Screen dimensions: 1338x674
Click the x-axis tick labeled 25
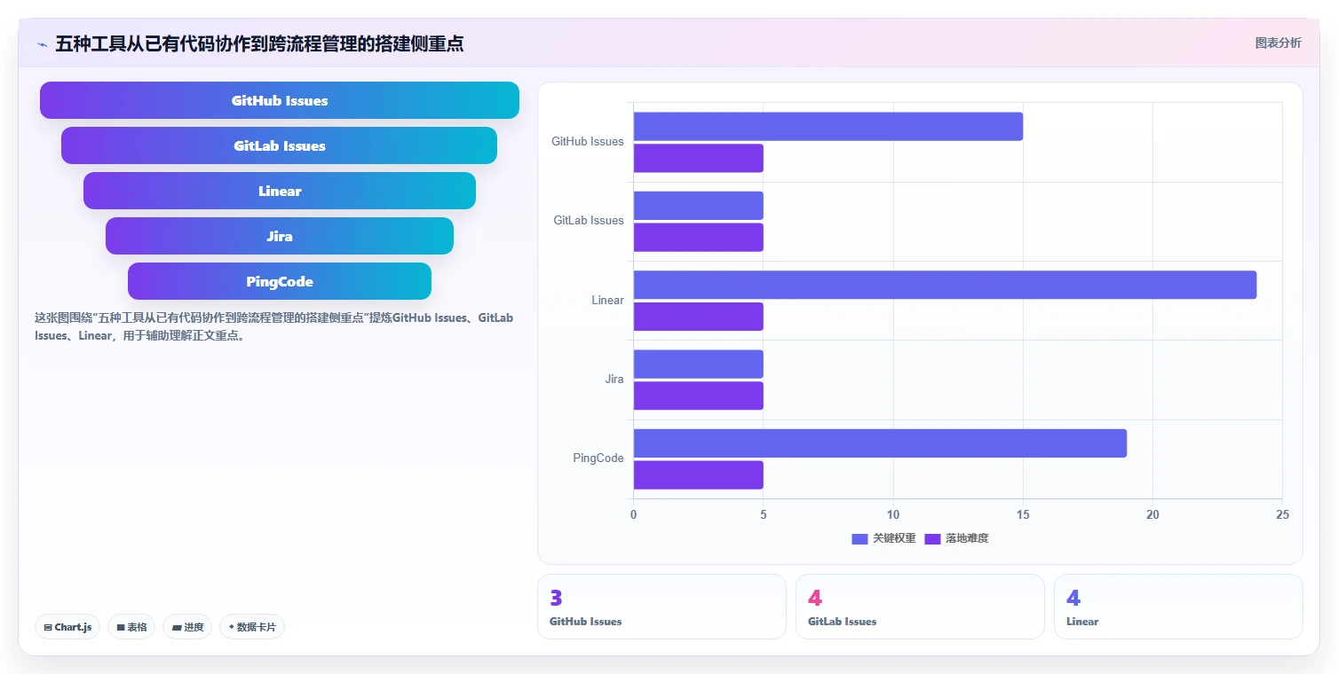tap(1282, 514)
